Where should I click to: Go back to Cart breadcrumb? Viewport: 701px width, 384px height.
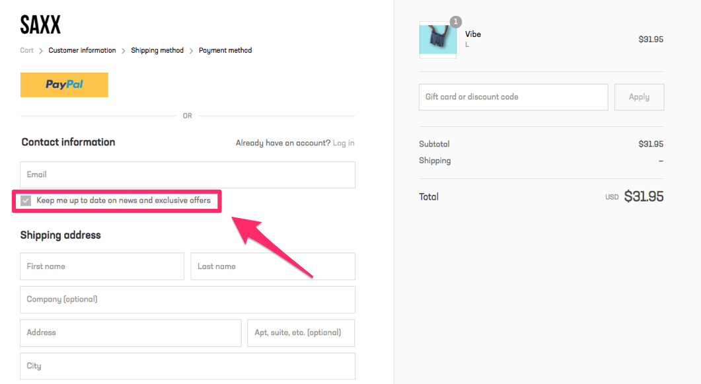coord(27,50)
